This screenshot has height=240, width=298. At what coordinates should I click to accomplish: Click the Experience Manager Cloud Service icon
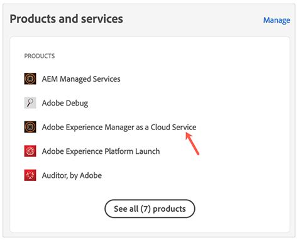click(30, 127)
